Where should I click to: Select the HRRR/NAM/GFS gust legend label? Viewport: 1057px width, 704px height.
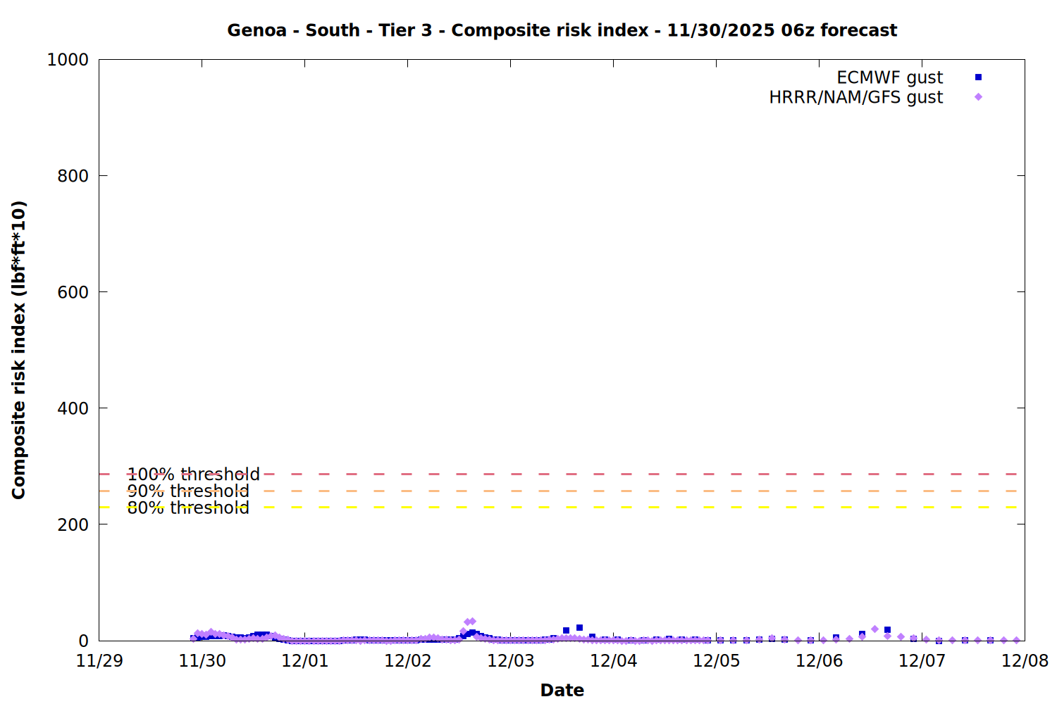tap(855, 97)
